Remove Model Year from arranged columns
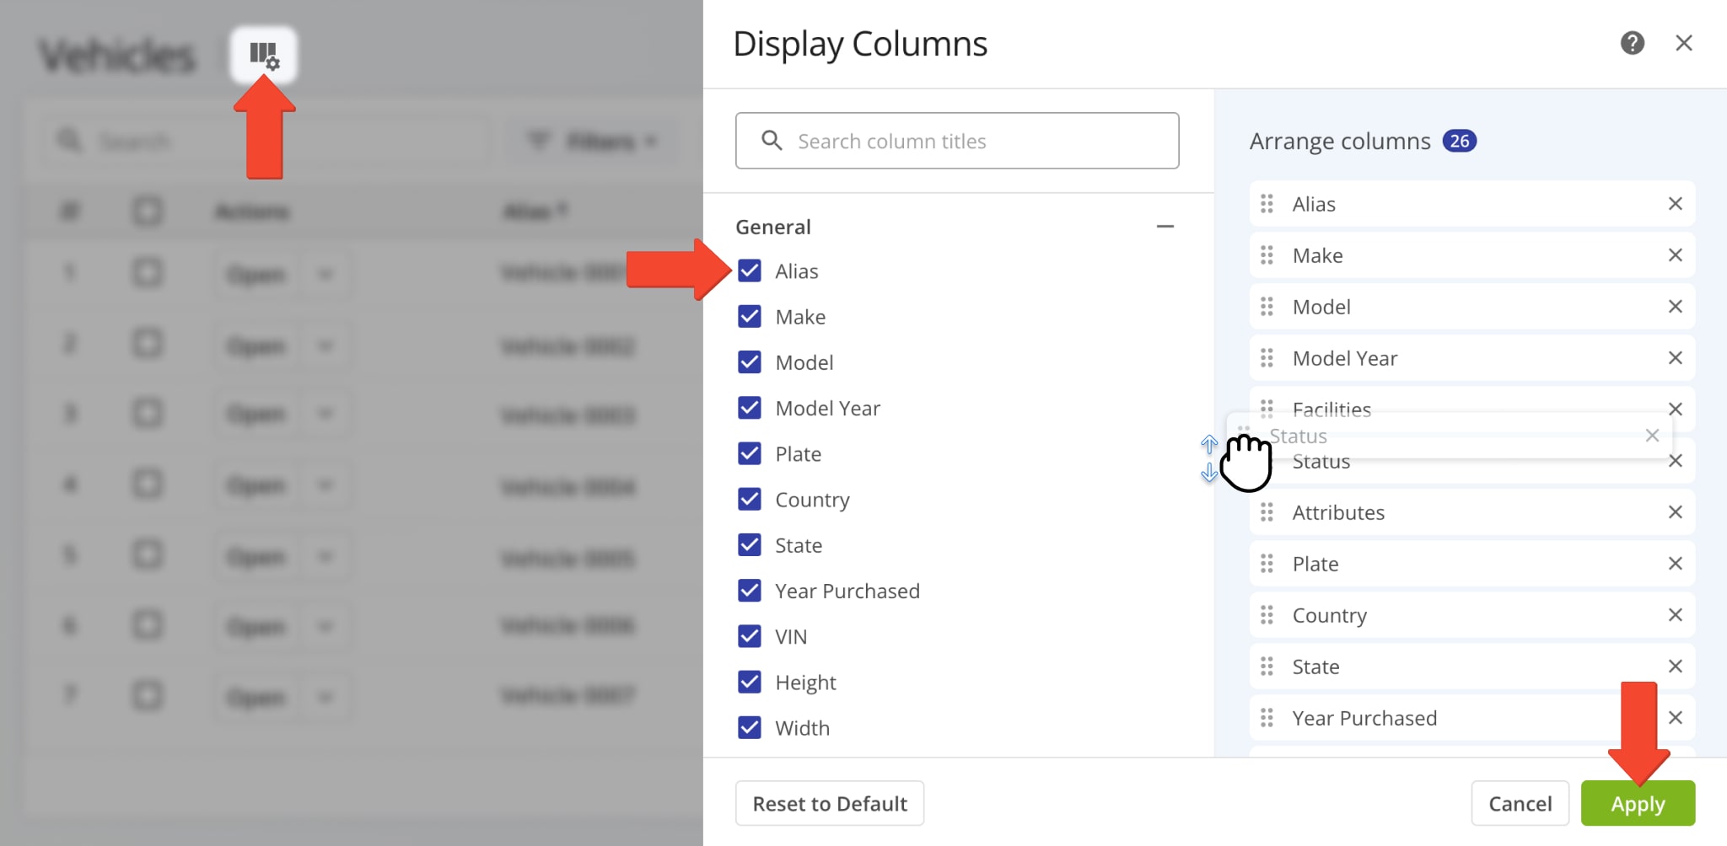1727x846 pixels. point(1676,358)
